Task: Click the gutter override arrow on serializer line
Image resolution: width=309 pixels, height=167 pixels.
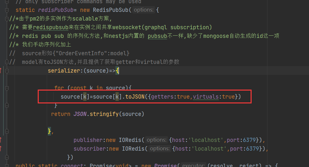Action: pos(1,70)
